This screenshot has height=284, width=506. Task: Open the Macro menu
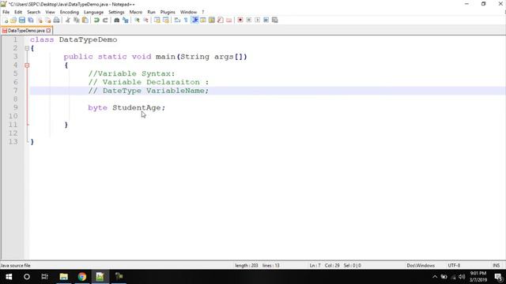click(135, 12)
